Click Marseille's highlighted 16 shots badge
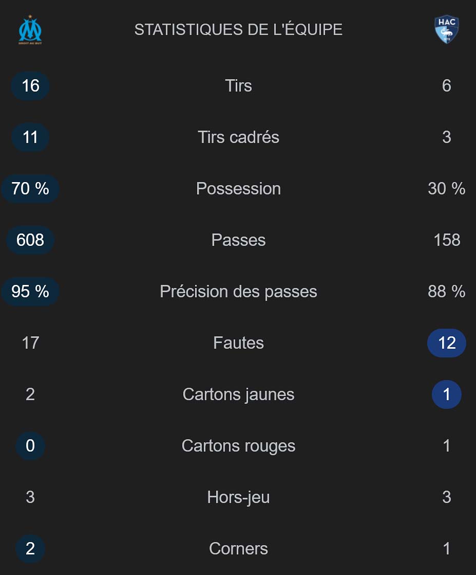 (30, 85)
